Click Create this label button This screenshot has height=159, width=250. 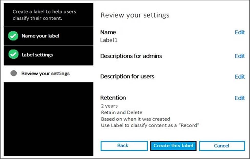pos(173,146)
